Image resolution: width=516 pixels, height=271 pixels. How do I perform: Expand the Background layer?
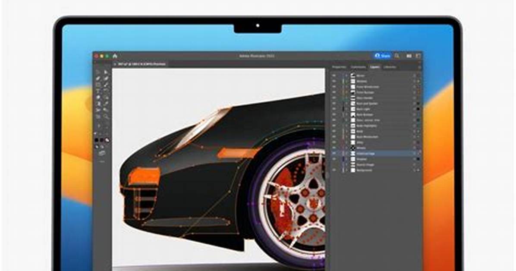coord(346,170)
